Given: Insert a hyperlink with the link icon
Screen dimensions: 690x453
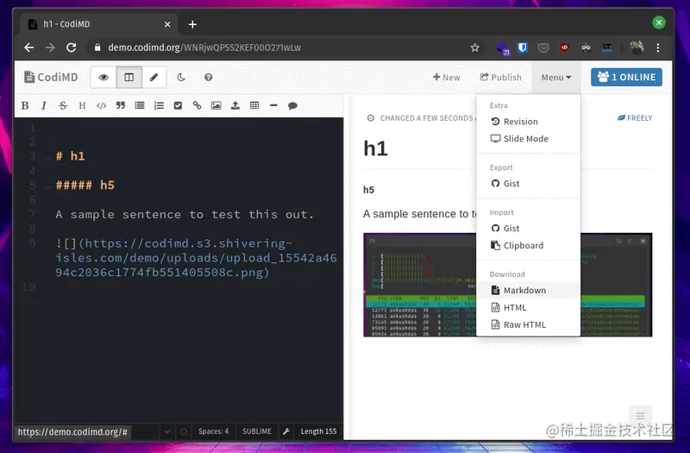Looking at the screenshot, I should [x=198, y=105].
